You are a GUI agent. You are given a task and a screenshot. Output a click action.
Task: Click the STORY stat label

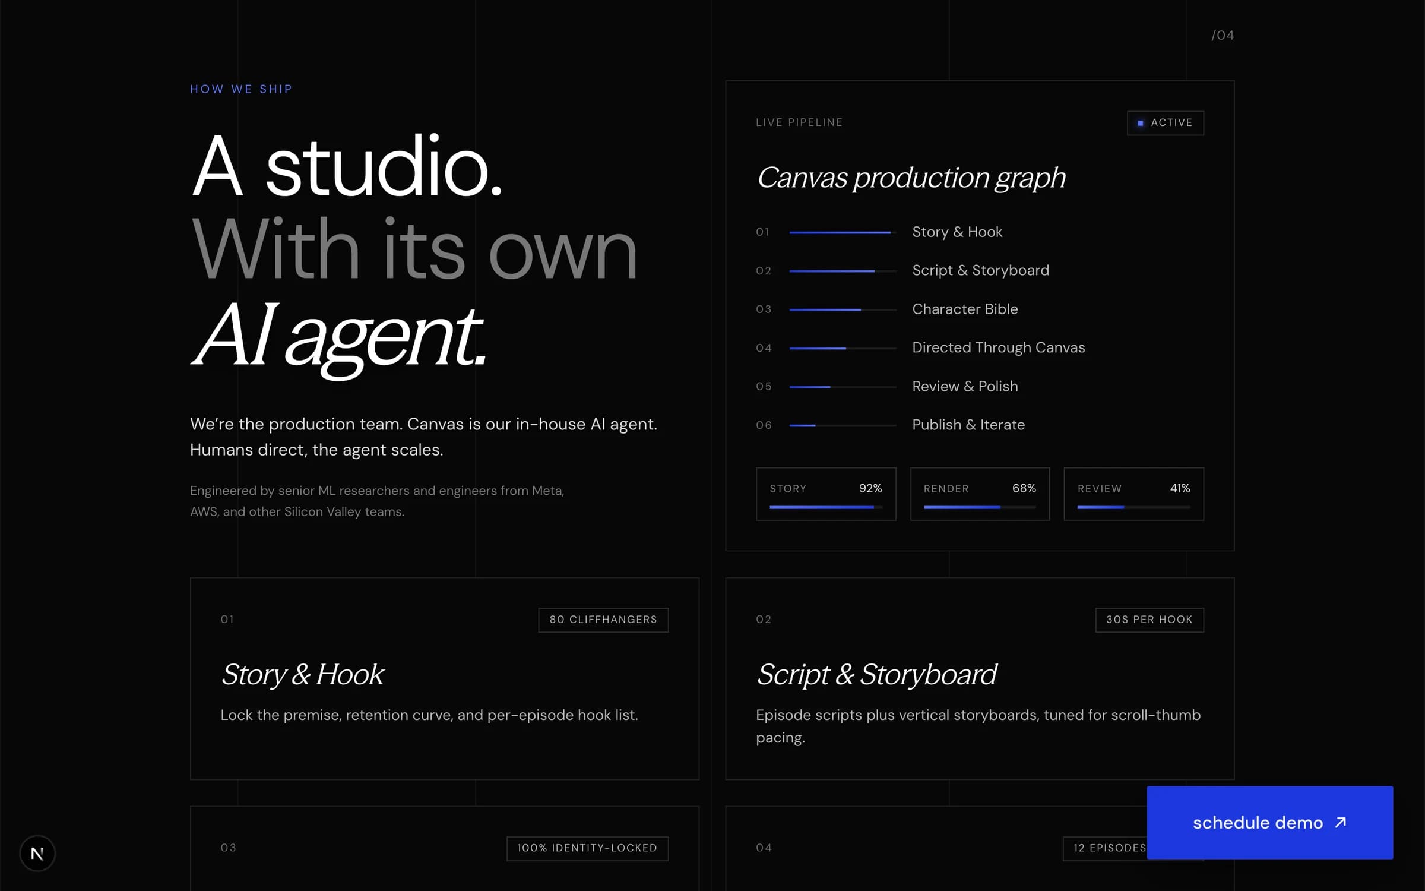coord(788,489)
